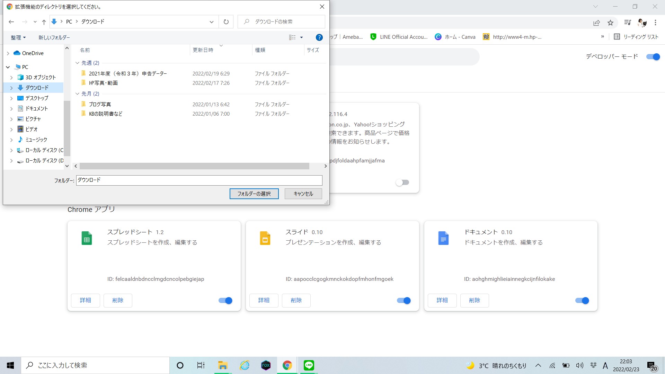Open ホーム - Canva bookmark

click(455, 37)
